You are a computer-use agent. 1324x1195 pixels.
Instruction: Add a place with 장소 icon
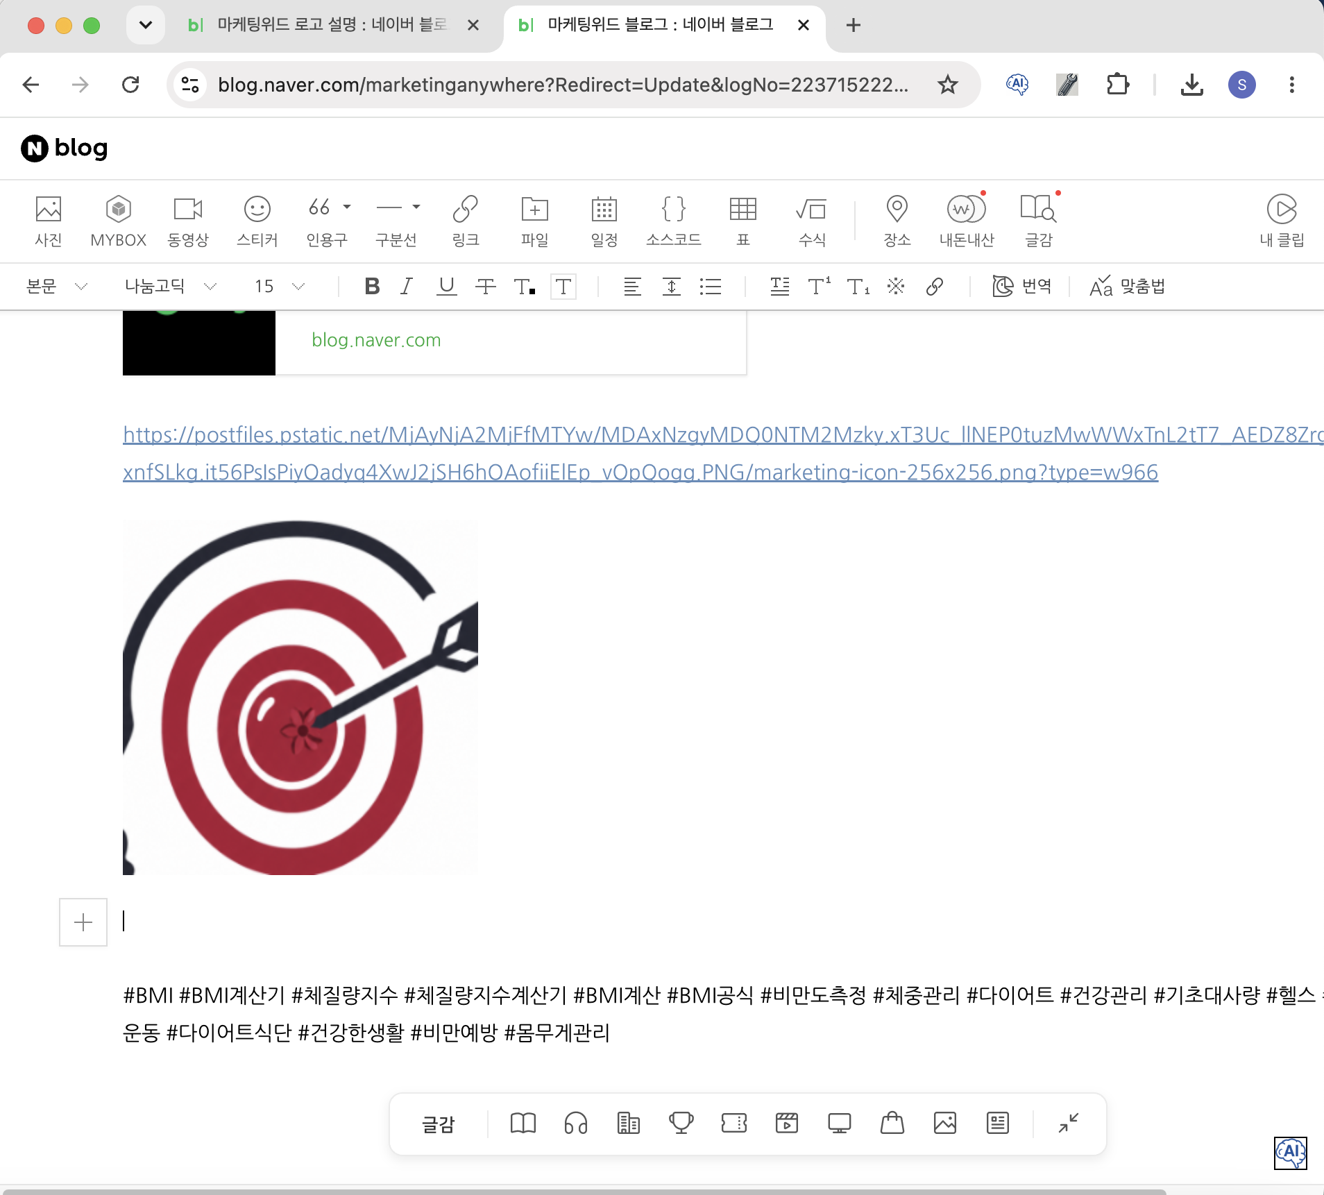coord(897,221)
